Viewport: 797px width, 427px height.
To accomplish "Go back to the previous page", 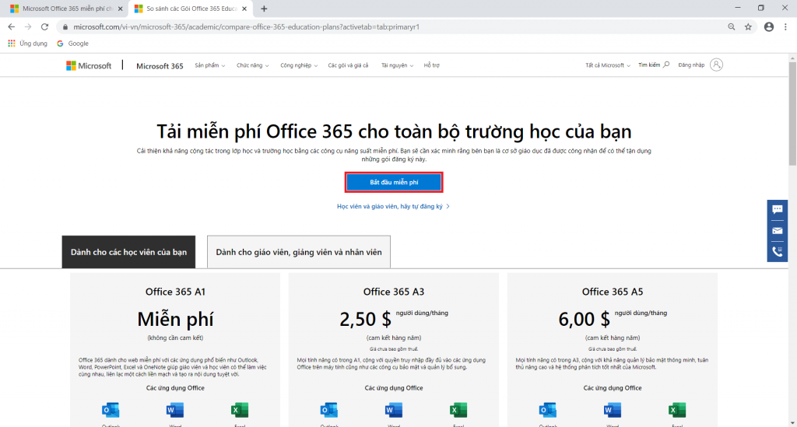I will point(11,27).
